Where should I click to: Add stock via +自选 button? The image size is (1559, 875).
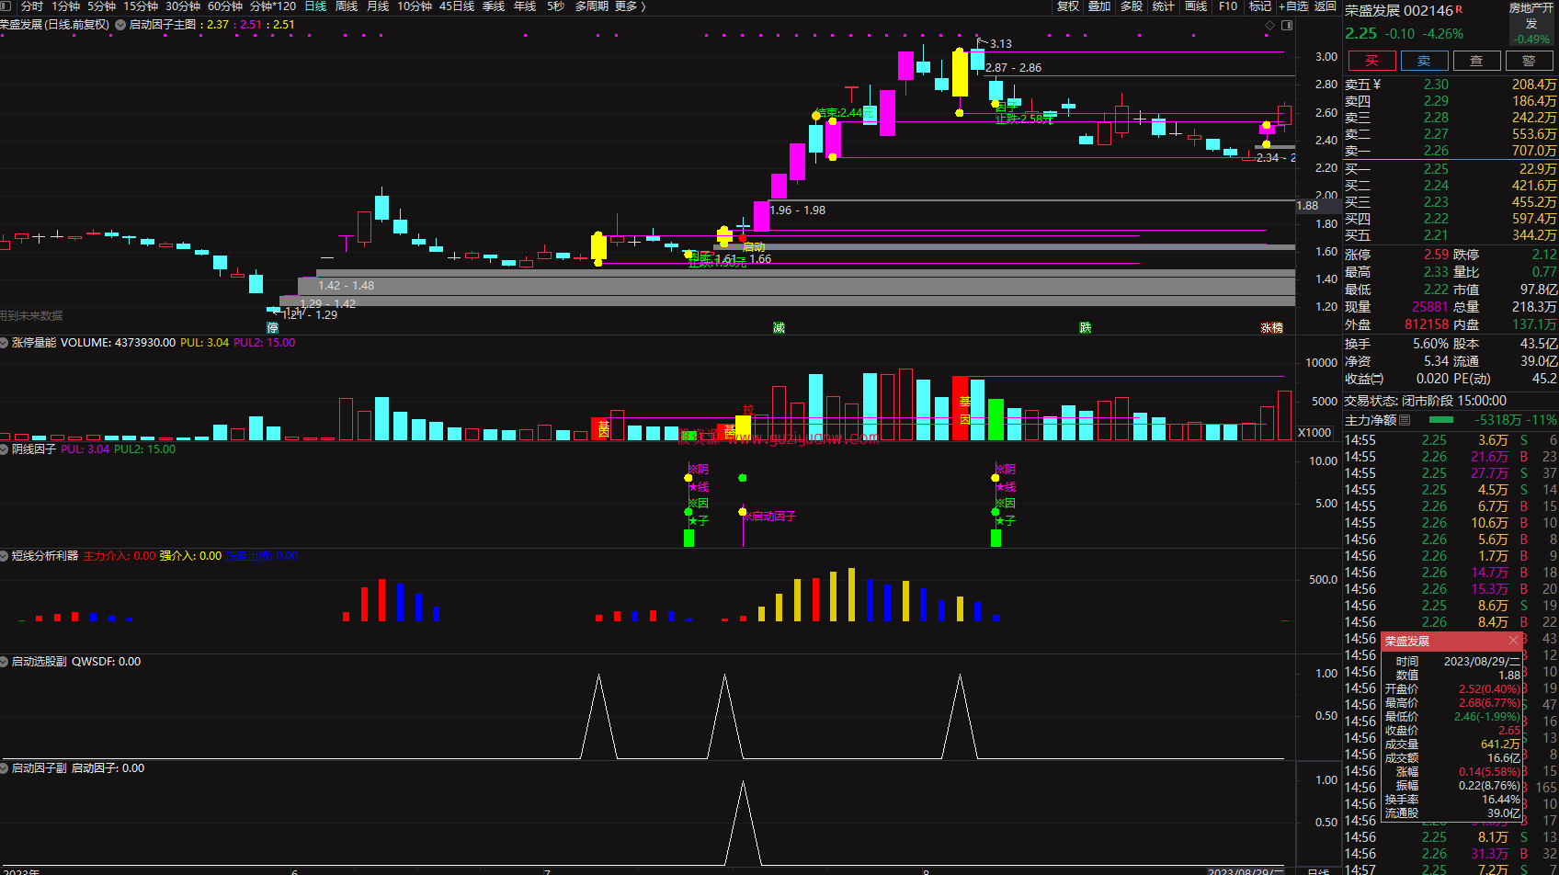1293,6
